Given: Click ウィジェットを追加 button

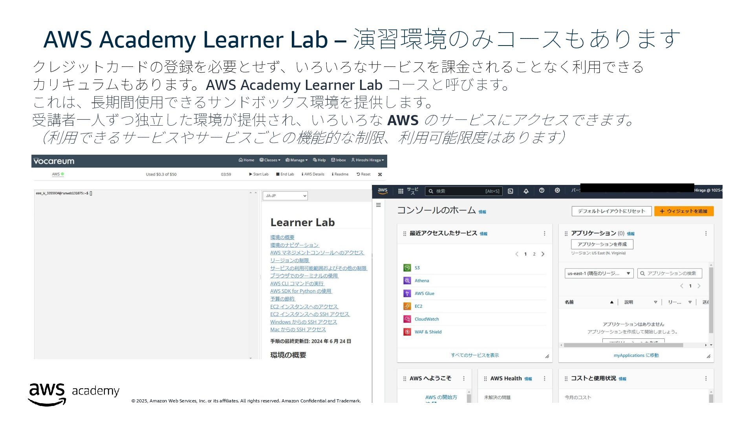Looking at the screenshot, I should pos(684,211).
